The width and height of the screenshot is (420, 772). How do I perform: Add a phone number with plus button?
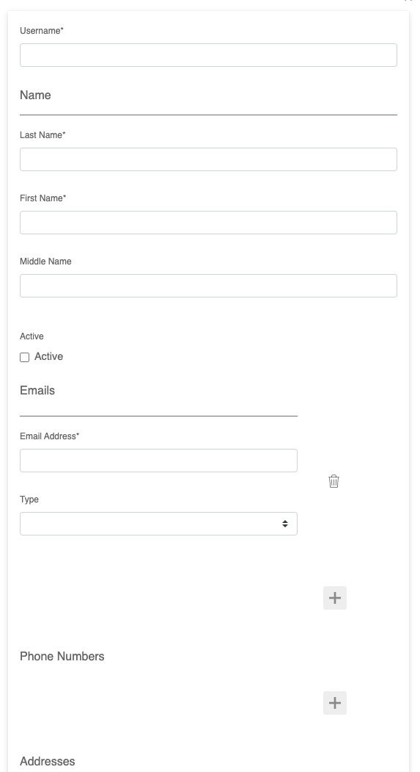pyautogui.click(x=335, y=702)
